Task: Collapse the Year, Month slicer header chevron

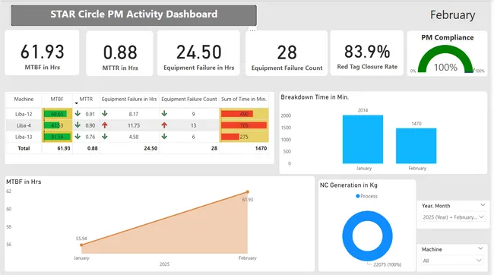Action: point(483,205)
